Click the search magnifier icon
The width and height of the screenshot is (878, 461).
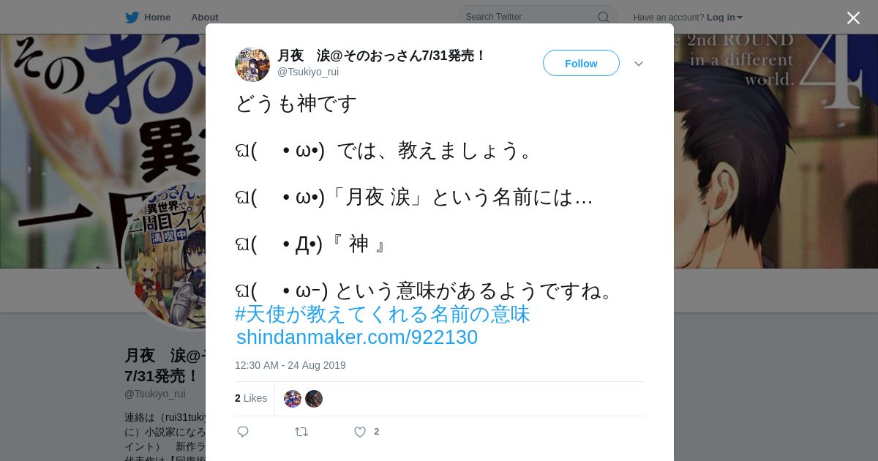point(603,17)
